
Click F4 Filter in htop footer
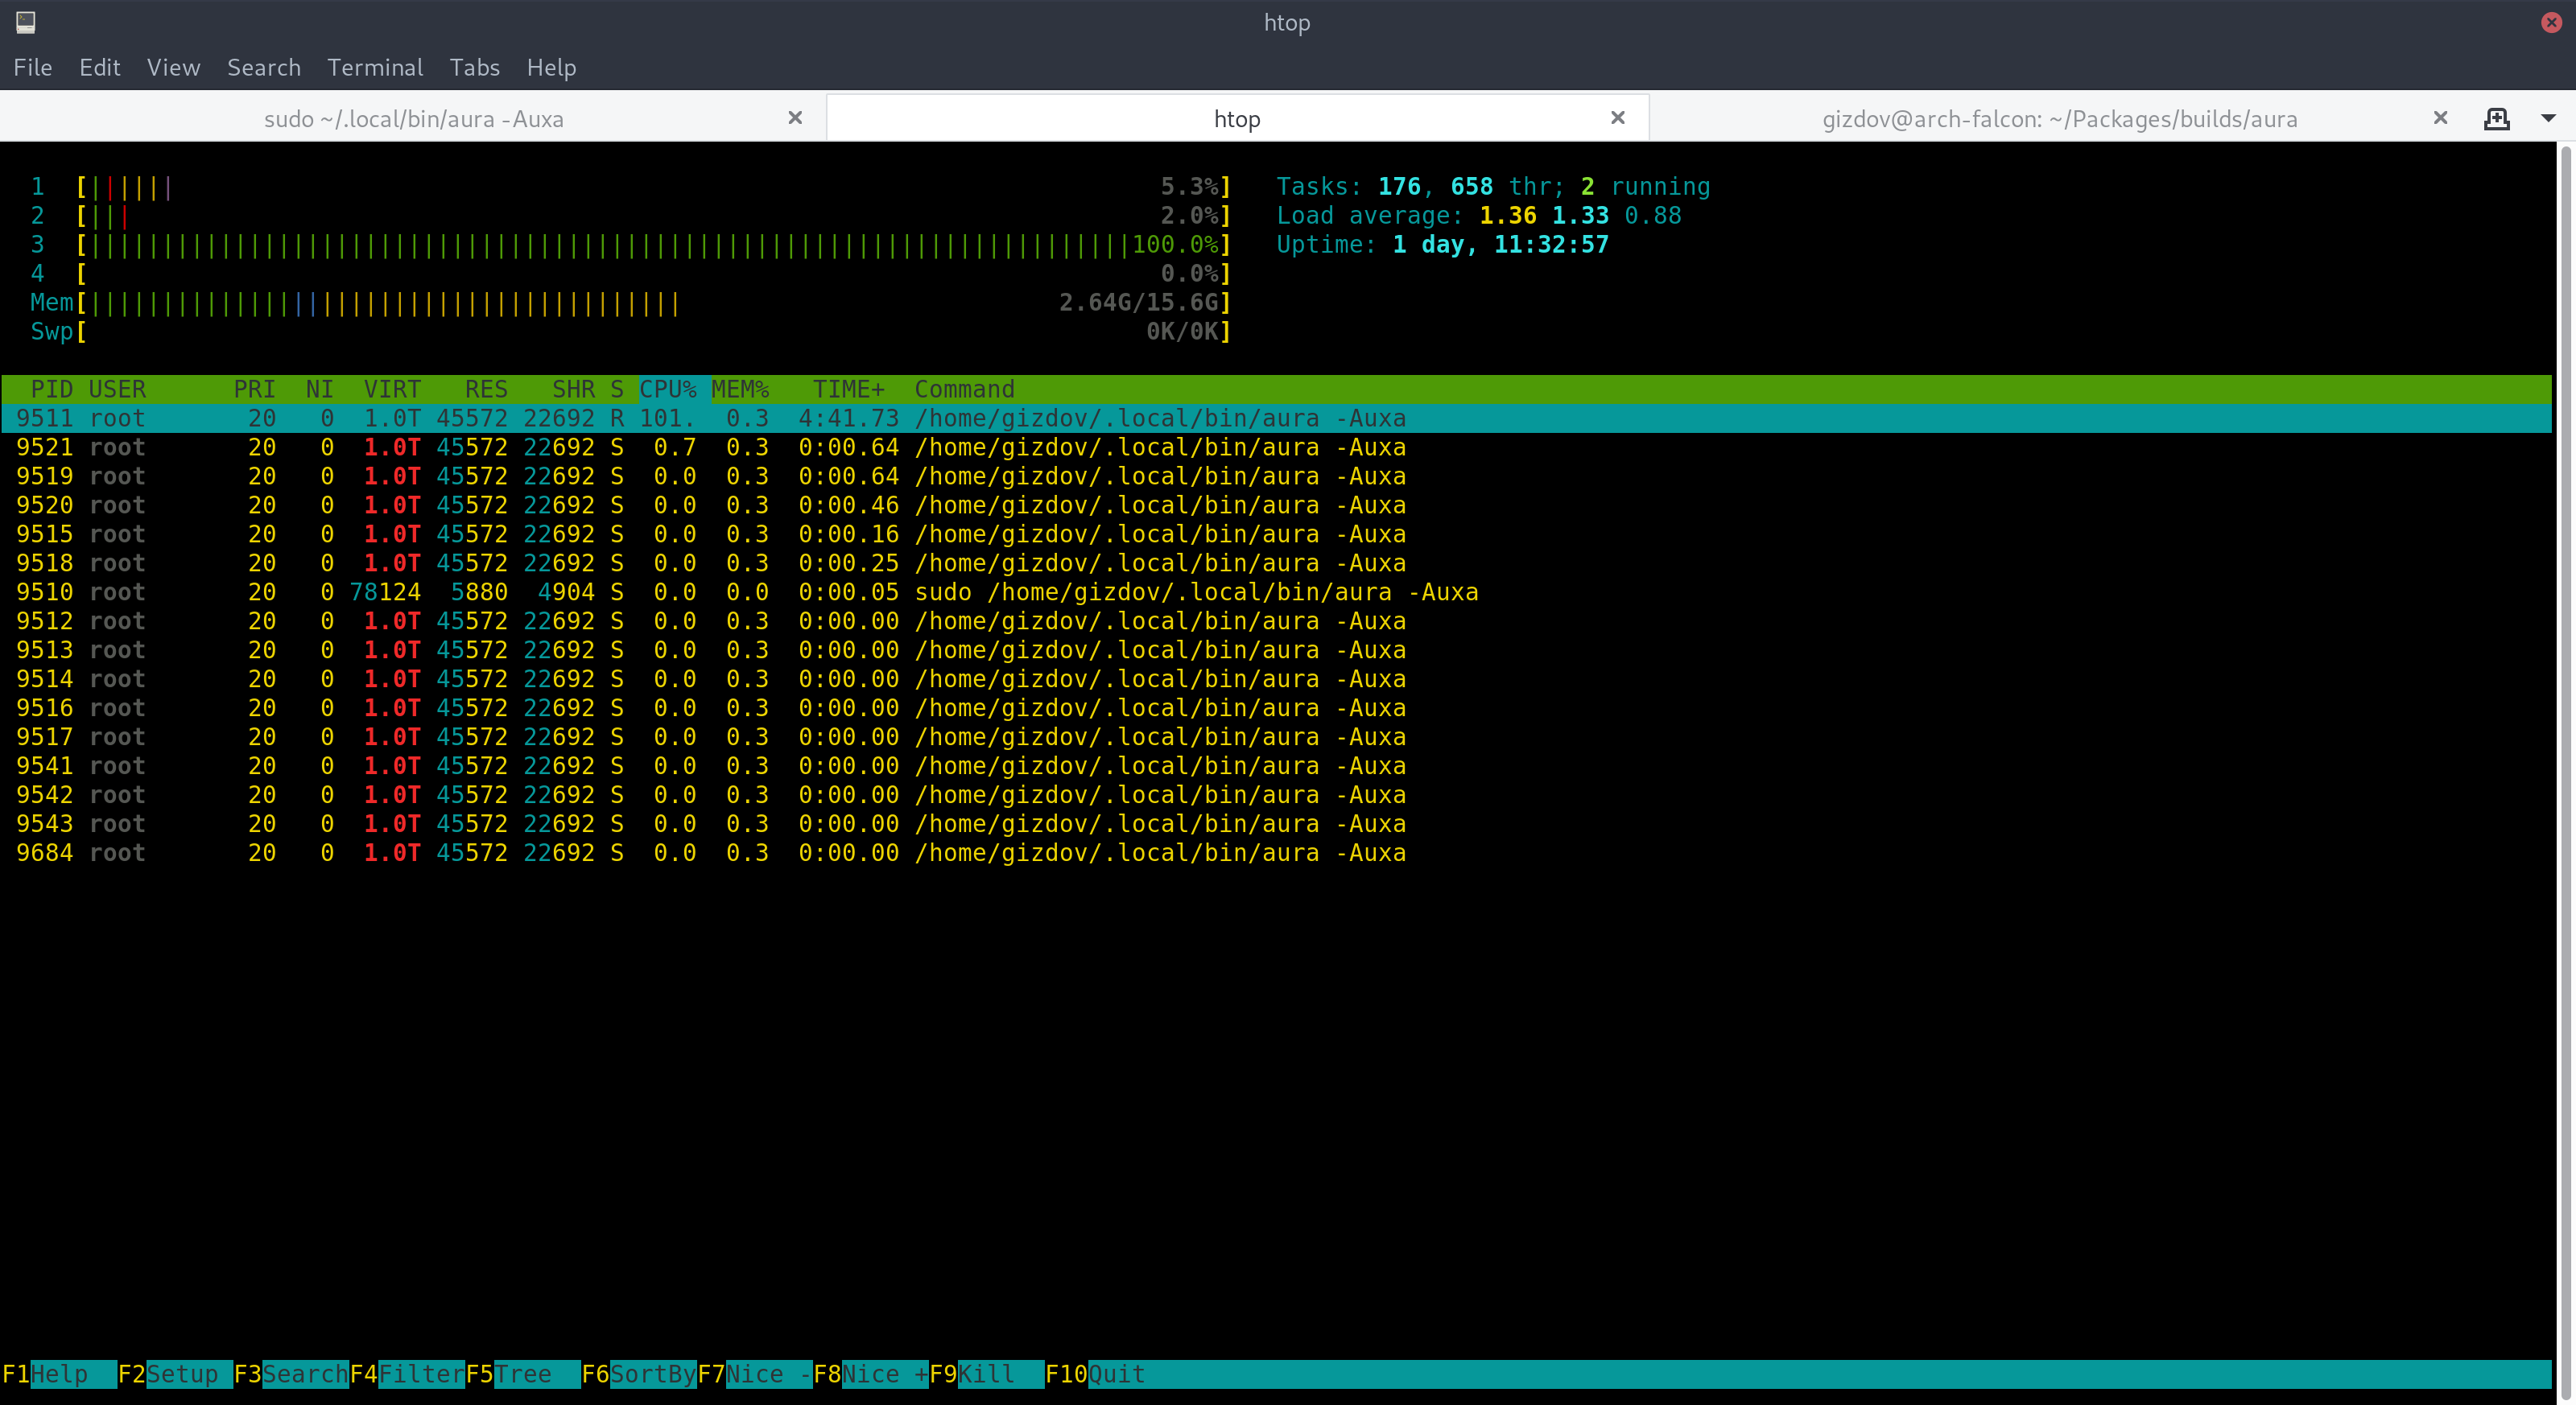click(407, 1374)
